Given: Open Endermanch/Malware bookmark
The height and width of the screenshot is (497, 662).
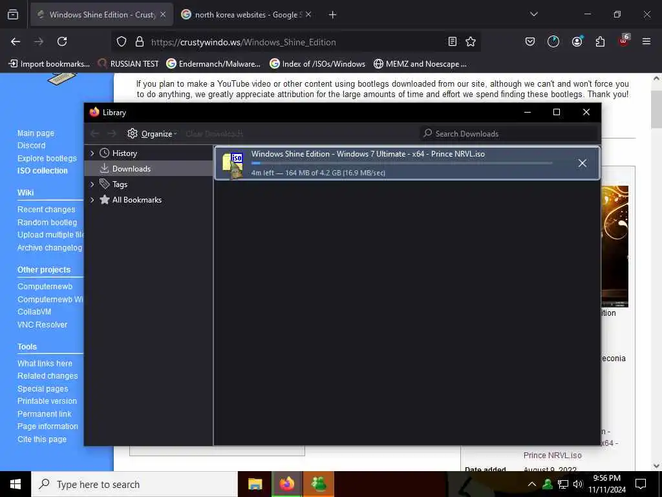Looking at the screenshot, I should click(213, 64).
